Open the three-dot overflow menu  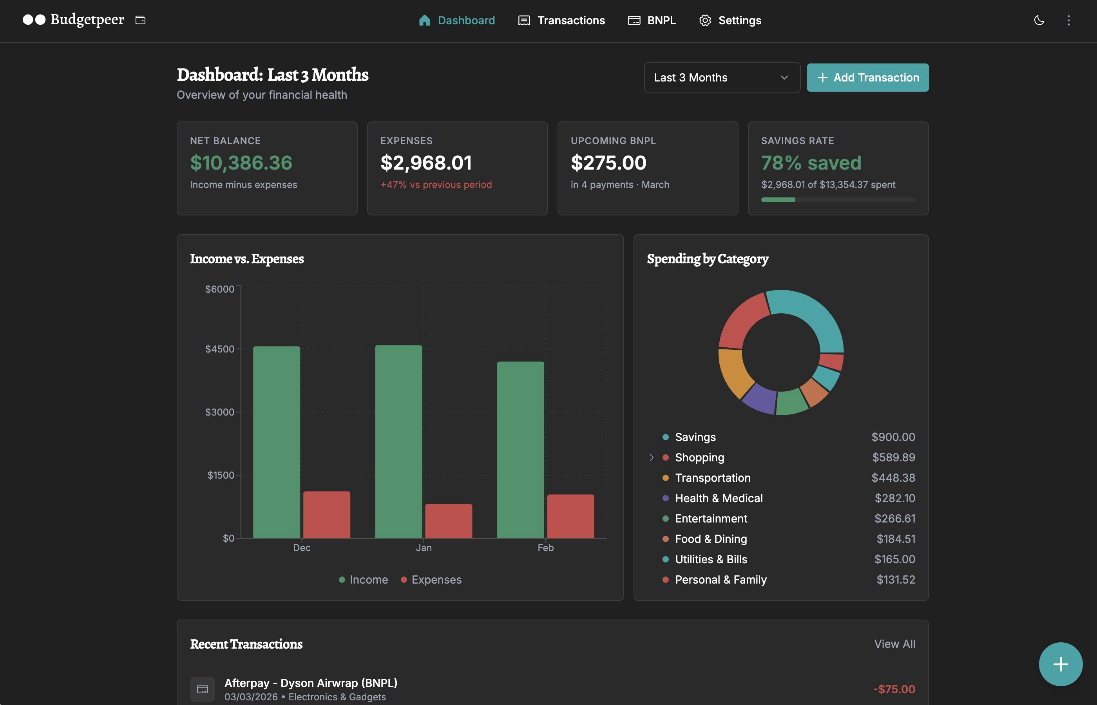(1069, 20)
